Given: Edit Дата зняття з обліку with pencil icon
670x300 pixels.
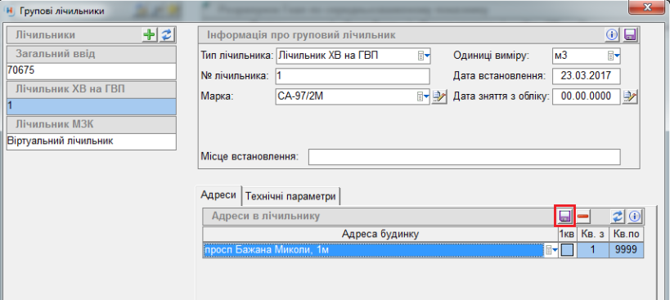Looking at the screenshot, I should pyautogui.click(x=630, y=97).
